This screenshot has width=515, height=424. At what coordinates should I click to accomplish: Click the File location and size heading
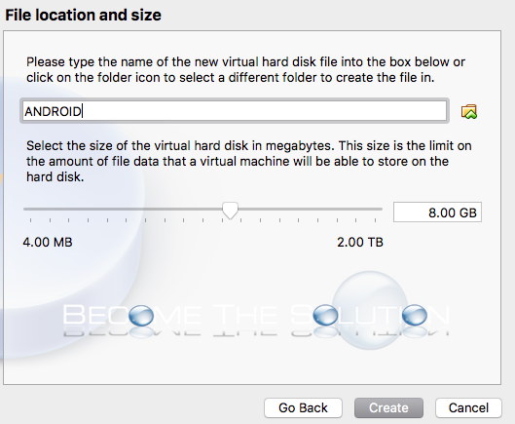tap(83, 16)
